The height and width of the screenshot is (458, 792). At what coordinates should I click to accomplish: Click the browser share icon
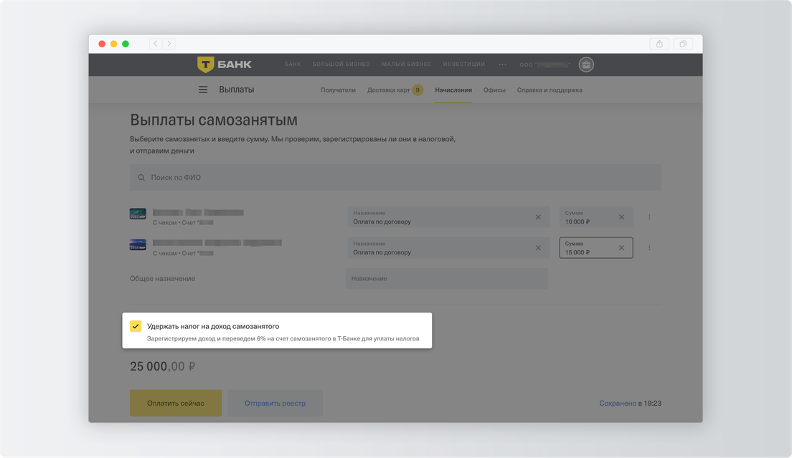(659, 44)
